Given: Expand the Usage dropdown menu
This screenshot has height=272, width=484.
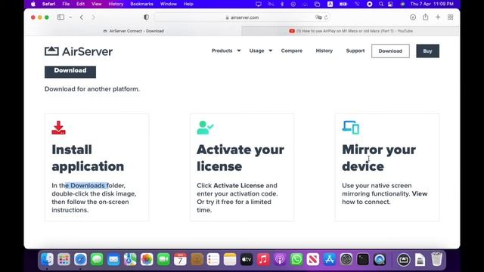Looking at the screenshot, I should pos(260,51).
